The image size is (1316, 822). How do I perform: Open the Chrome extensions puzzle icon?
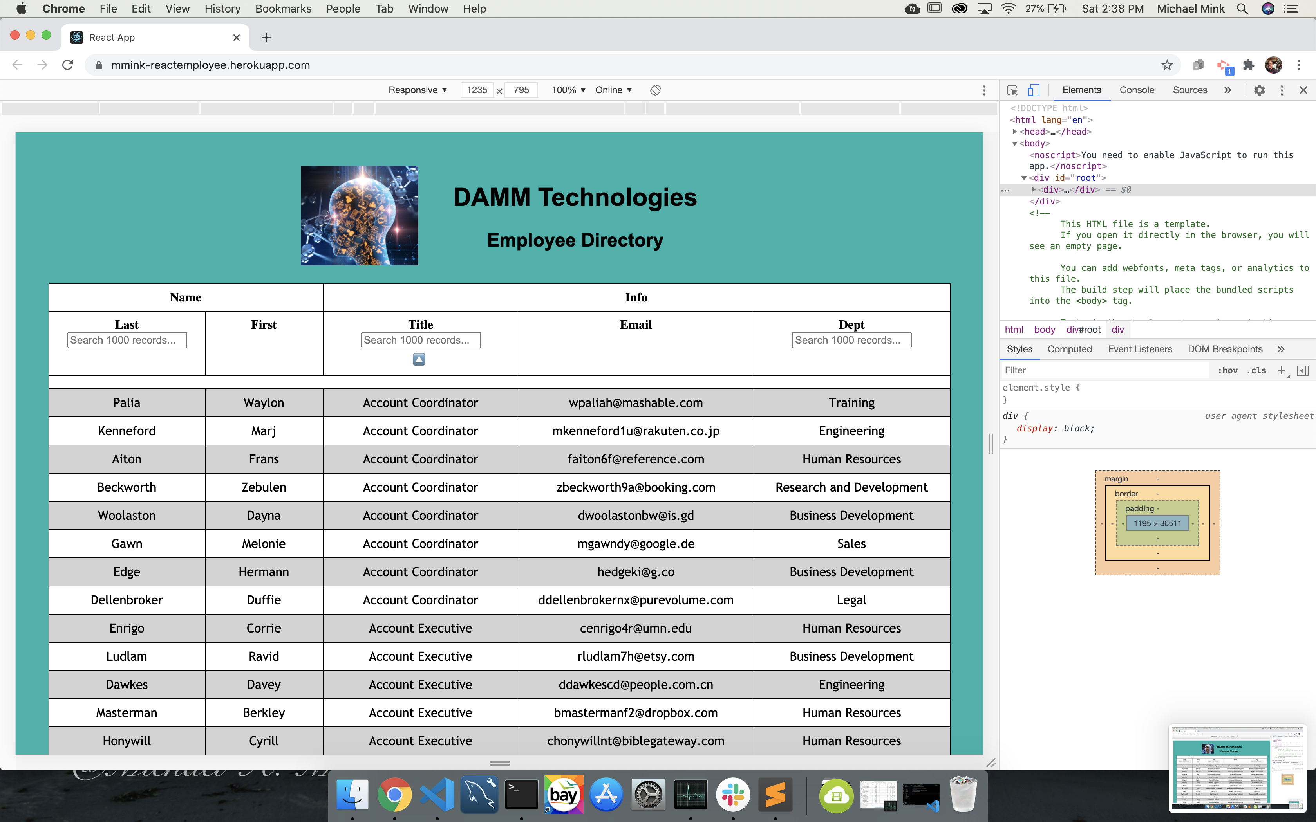click(x=1249, y=65)
